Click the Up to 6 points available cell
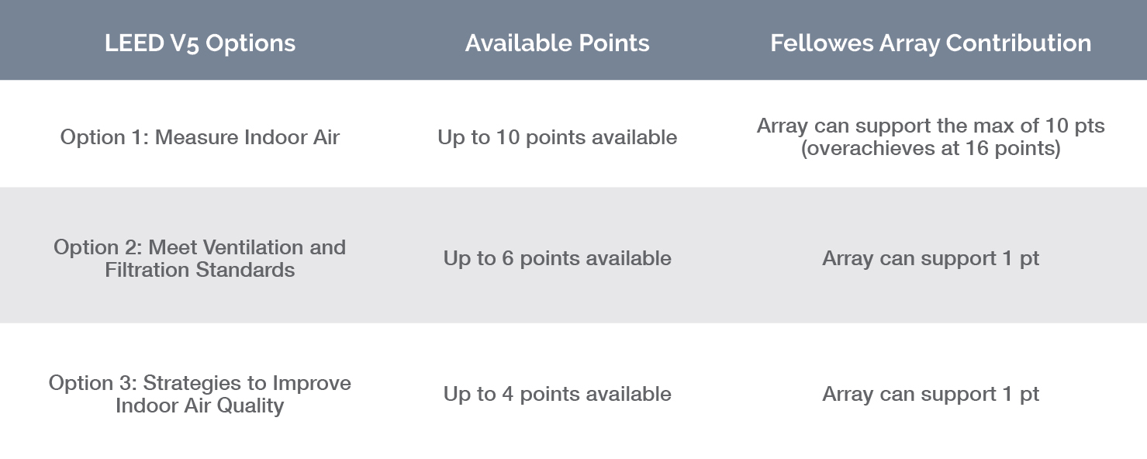 558,258
